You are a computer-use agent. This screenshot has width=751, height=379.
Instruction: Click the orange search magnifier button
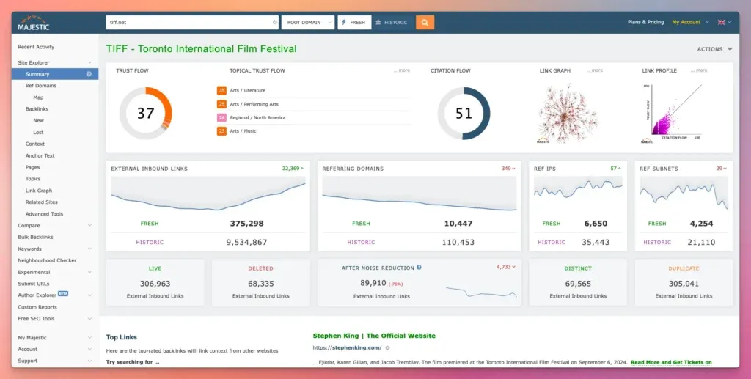click(x=425, y=22)
